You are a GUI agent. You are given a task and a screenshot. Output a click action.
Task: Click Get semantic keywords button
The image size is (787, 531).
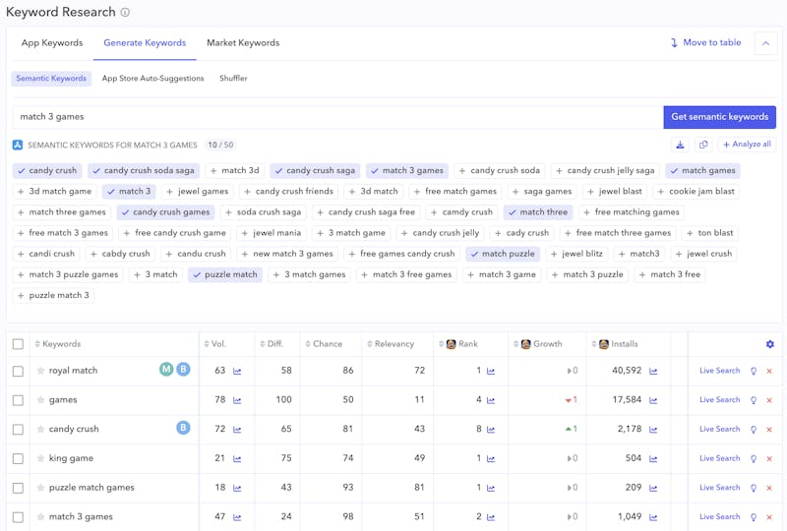[719, 117]
